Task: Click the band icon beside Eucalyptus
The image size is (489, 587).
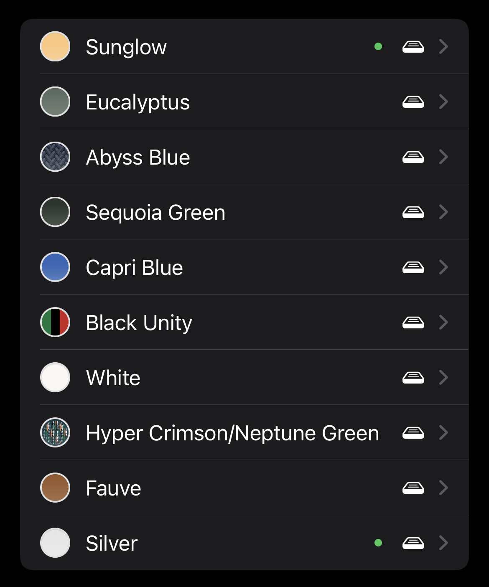Action: point(413,102)
